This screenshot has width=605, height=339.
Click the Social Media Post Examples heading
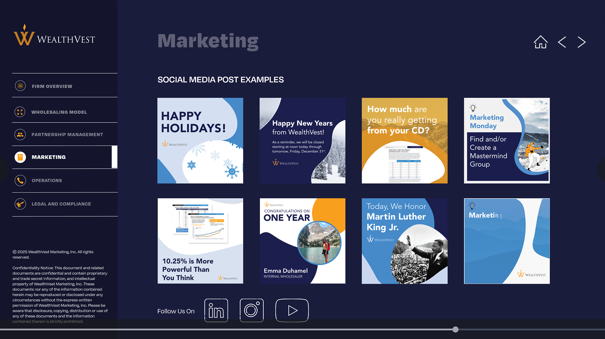coord(221,80)
